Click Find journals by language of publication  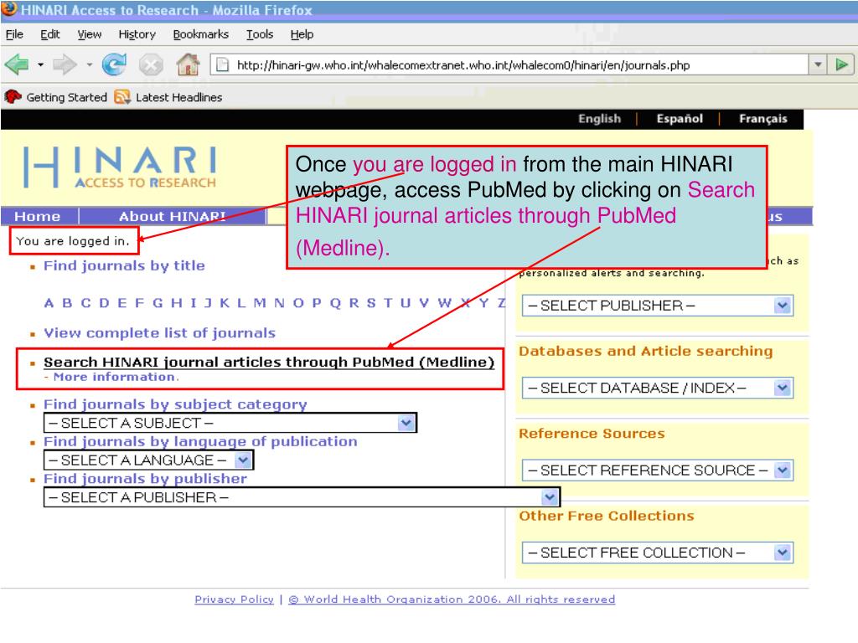pos(200,442)
